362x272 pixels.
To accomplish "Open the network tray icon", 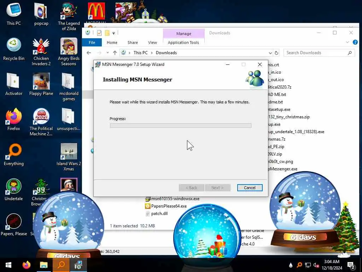I will [x=308, y=265].
